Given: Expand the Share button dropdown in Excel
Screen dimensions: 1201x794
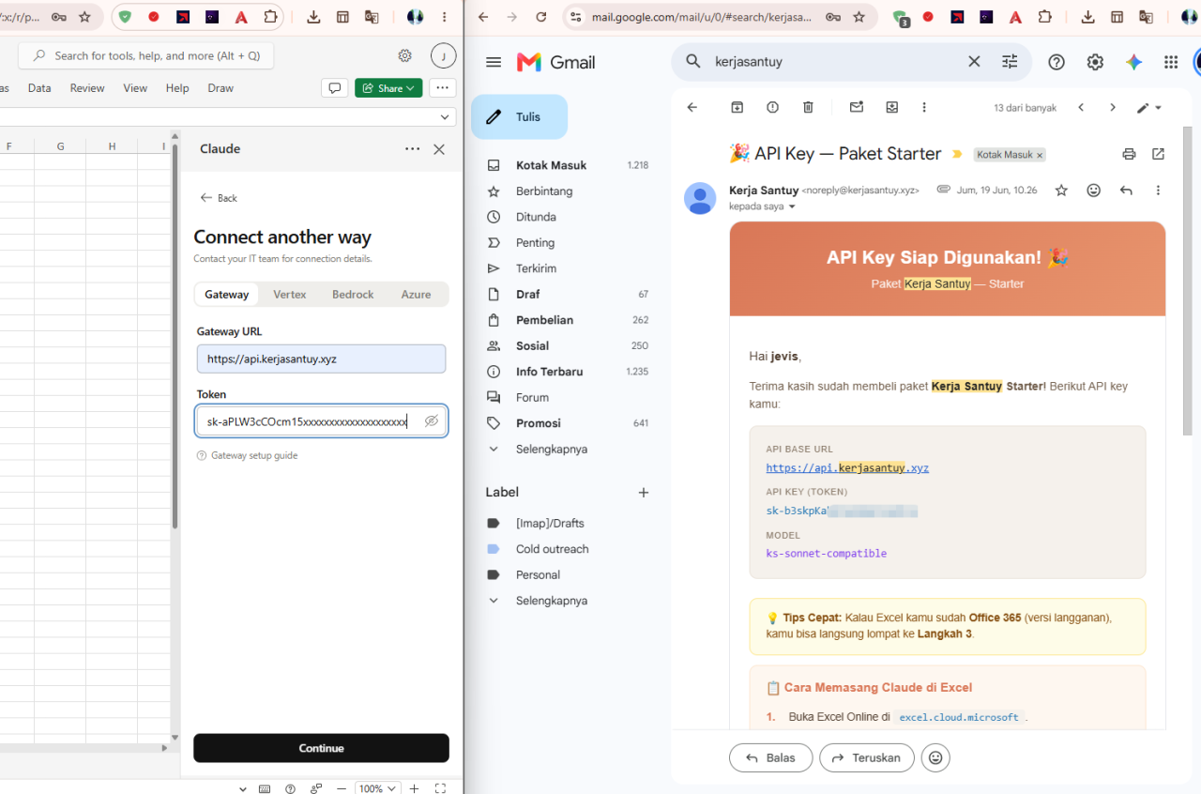Looking at the screenshot, I should tap(411, 88).
